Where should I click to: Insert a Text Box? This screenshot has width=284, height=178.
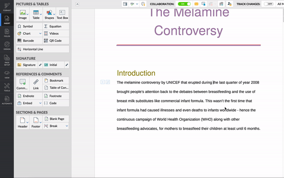(x=62, y=14)
